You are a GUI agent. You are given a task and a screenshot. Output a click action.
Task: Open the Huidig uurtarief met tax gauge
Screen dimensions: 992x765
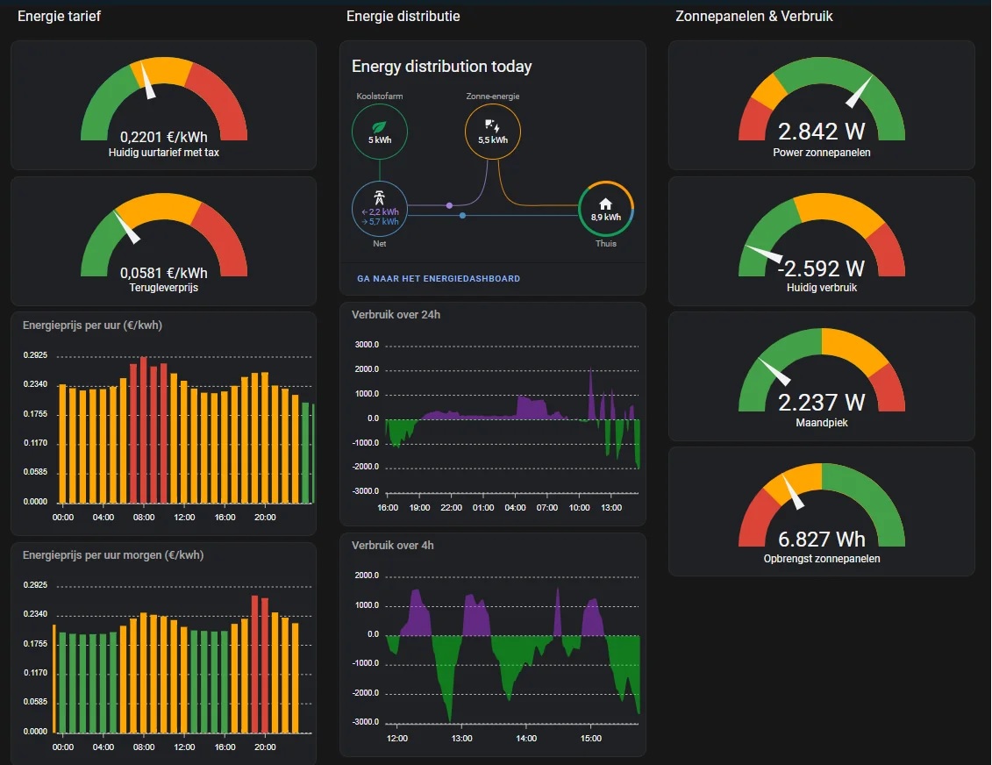coord(164,105)
